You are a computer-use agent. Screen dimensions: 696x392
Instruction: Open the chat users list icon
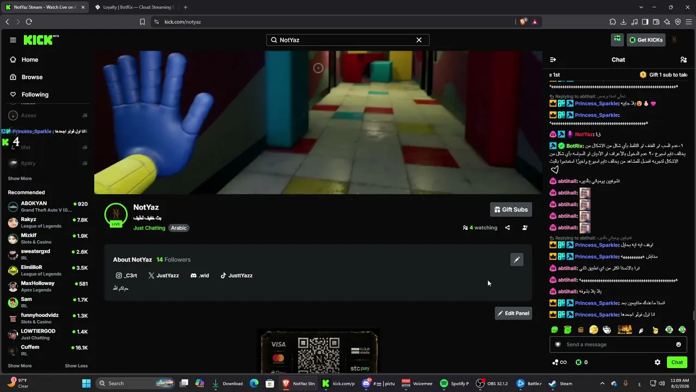(x=683, y=60)
